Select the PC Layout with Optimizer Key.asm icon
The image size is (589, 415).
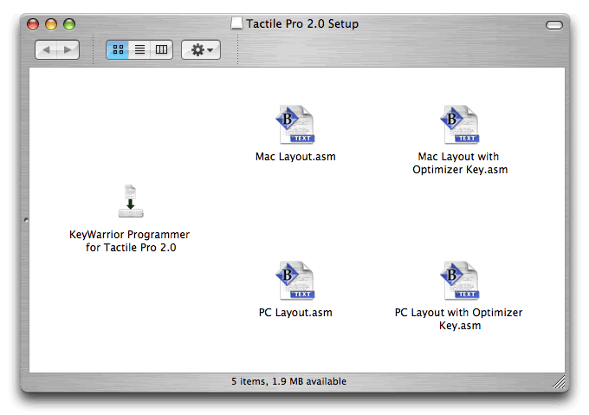(460, 280)
